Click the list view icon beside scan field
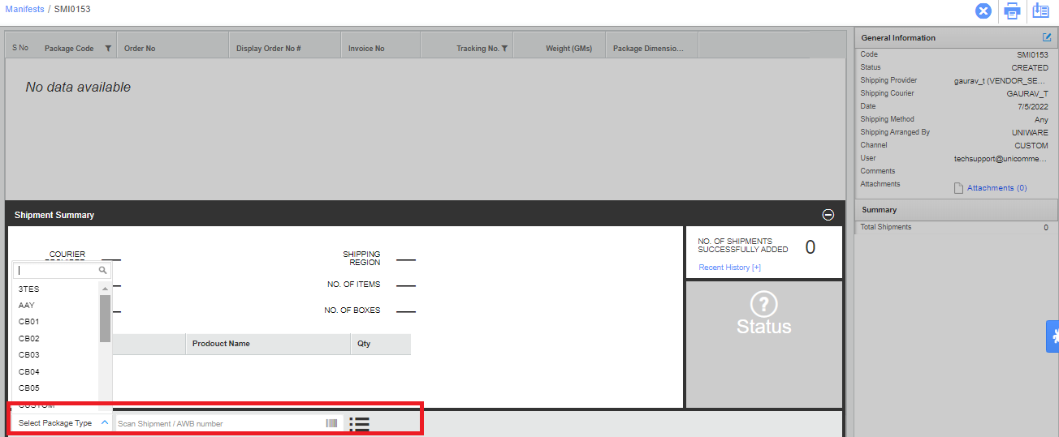 (x=359, y=423)
